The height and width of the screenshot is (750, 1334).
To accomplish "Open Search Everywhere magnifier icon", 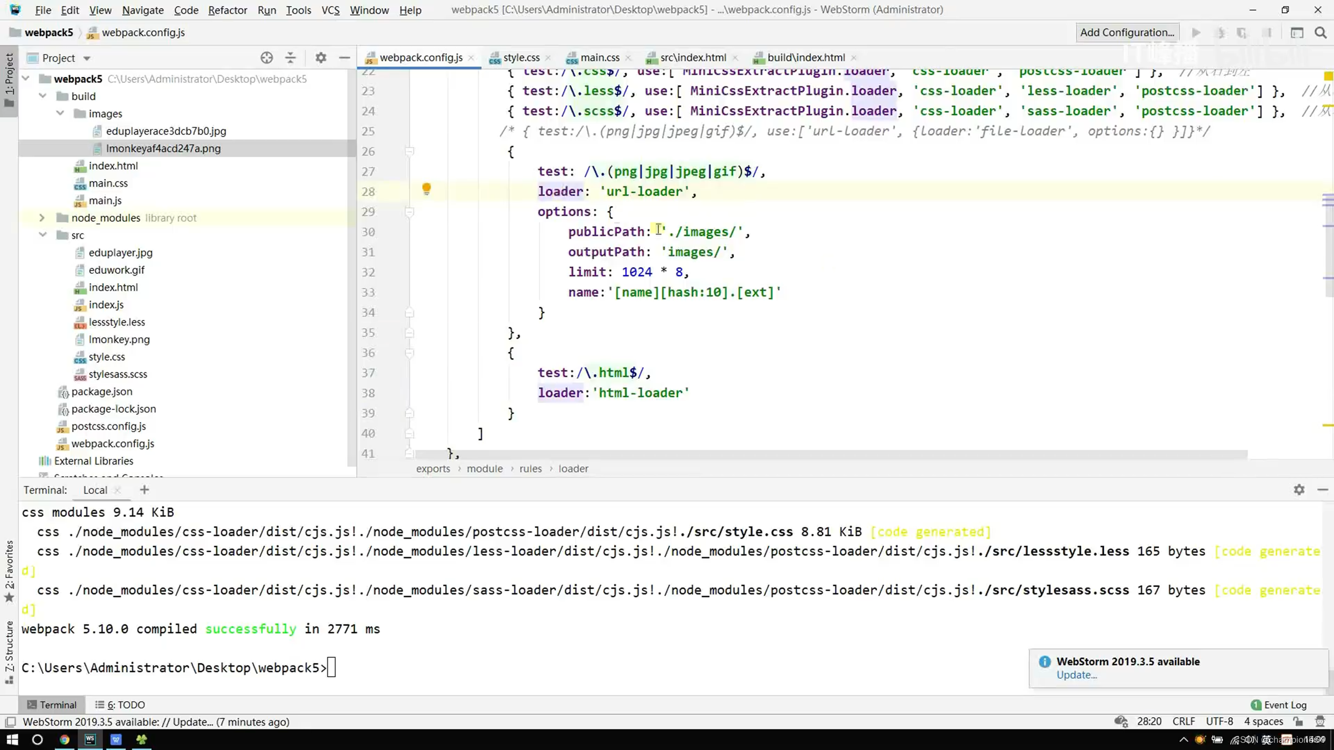I will click(1321, 33).
